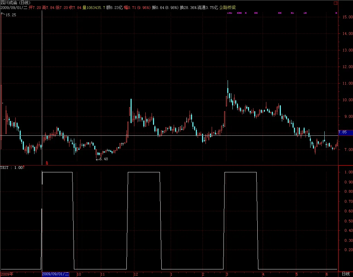Open the 公路桥梁 sector link
The image size is (353, 277).
pos(227,8)
